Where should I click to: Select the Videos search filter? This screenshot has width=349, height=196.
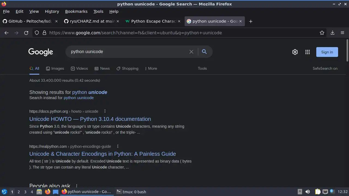tap(79, 68)
